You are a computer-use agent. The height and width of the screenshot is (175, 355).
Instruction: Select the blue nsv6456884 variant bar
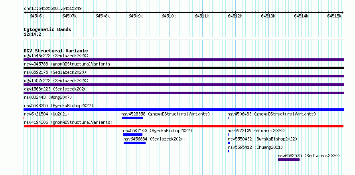[135, 143]
